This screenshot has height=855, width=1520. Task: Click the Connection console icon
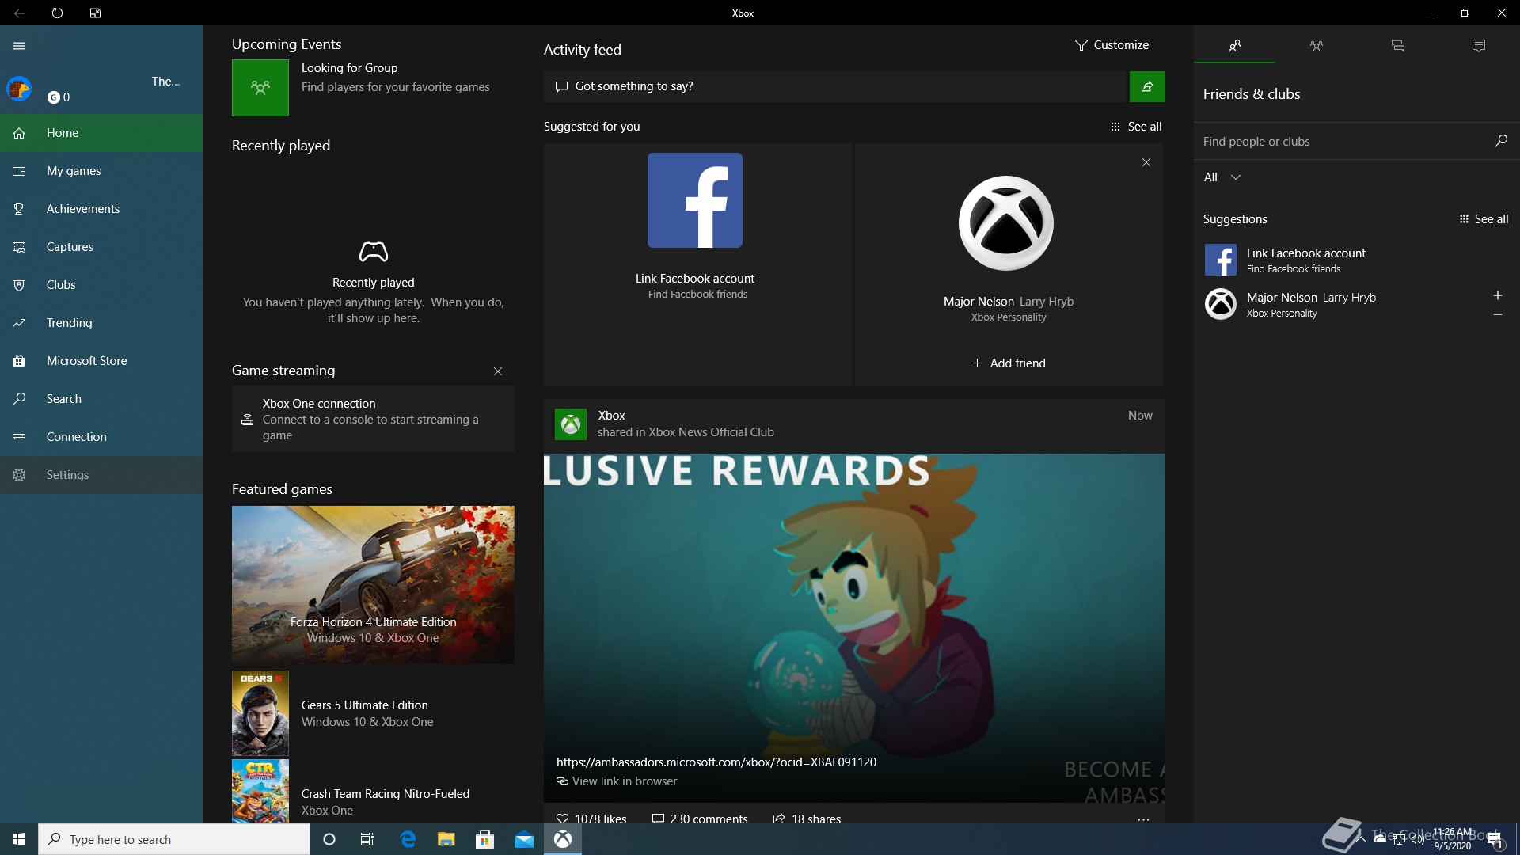pos(19,437)
